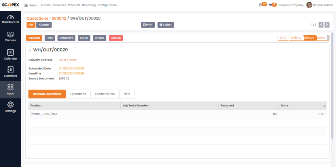The width and height of the screenshot is (336, 167).
Task: Switch to the Additional Info tab
Action: coord(105,94)
